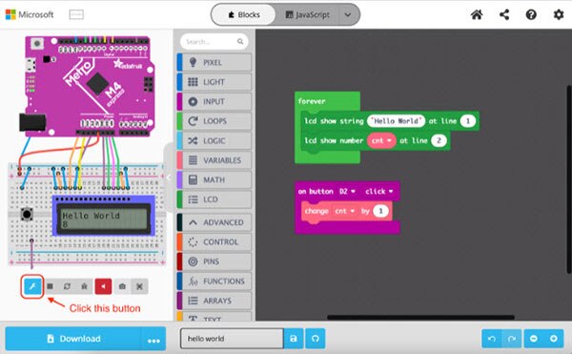572x354 pixels.
Task: Zoom in the workspace
Action: [x=553, y=339]
